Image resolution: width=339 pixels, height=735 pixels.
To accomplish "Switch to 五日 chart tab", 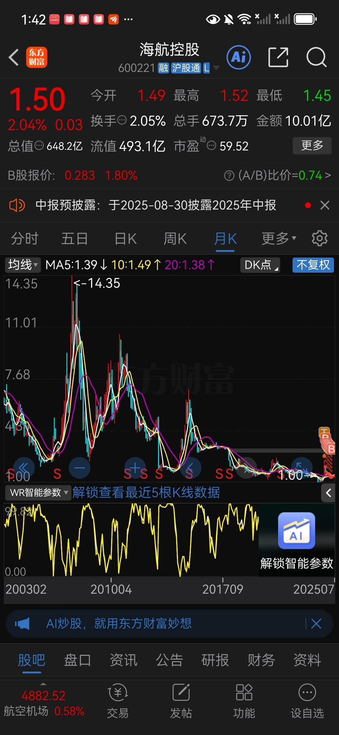I will (x=75, y=238).
